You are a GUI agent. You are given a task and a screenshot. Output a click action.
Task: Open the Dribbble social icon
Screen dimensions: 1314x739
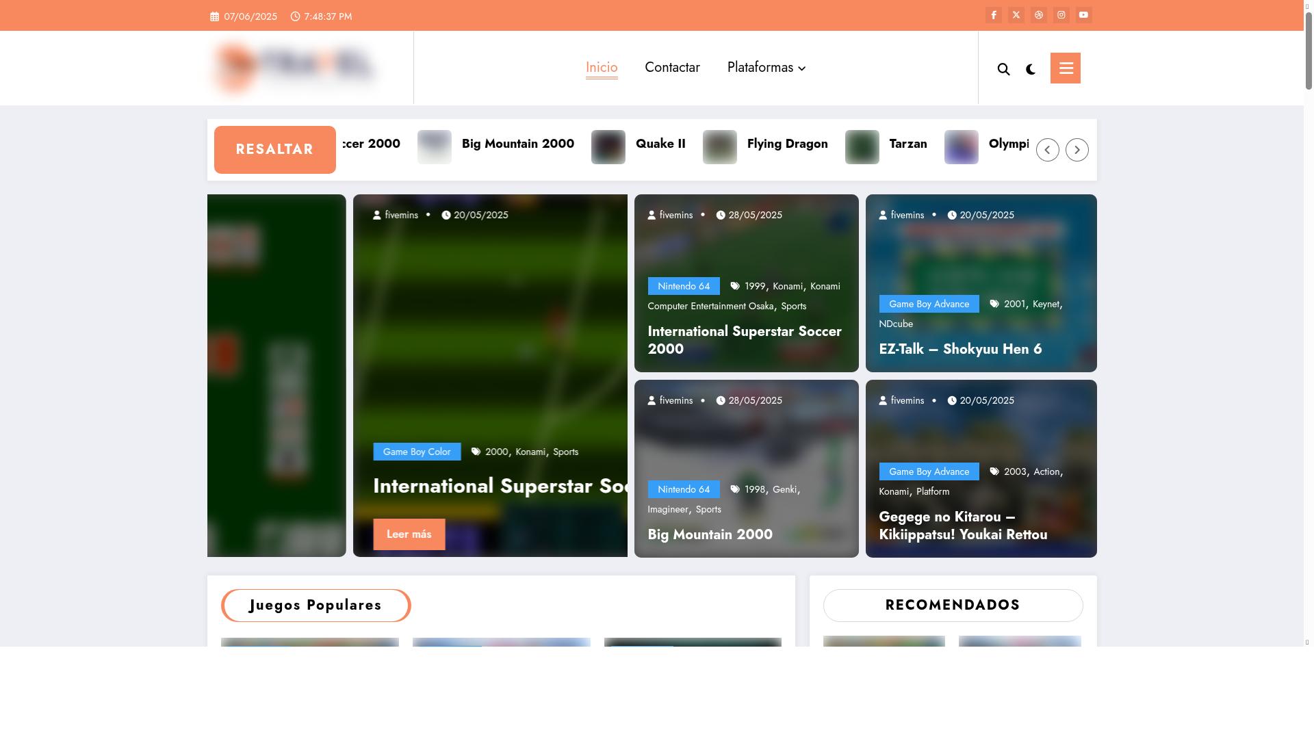tap(1039, 15)
